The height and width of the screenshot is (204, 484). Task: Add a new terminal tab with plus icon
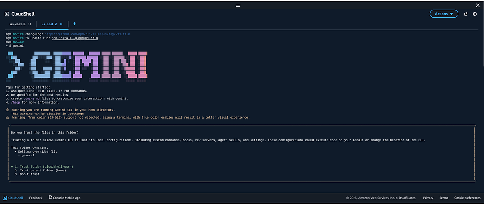74,24
